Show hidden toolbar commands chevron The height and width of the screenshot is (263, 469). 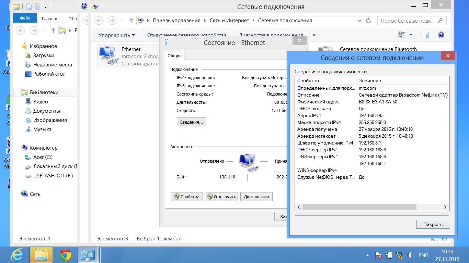coord(314,35)
